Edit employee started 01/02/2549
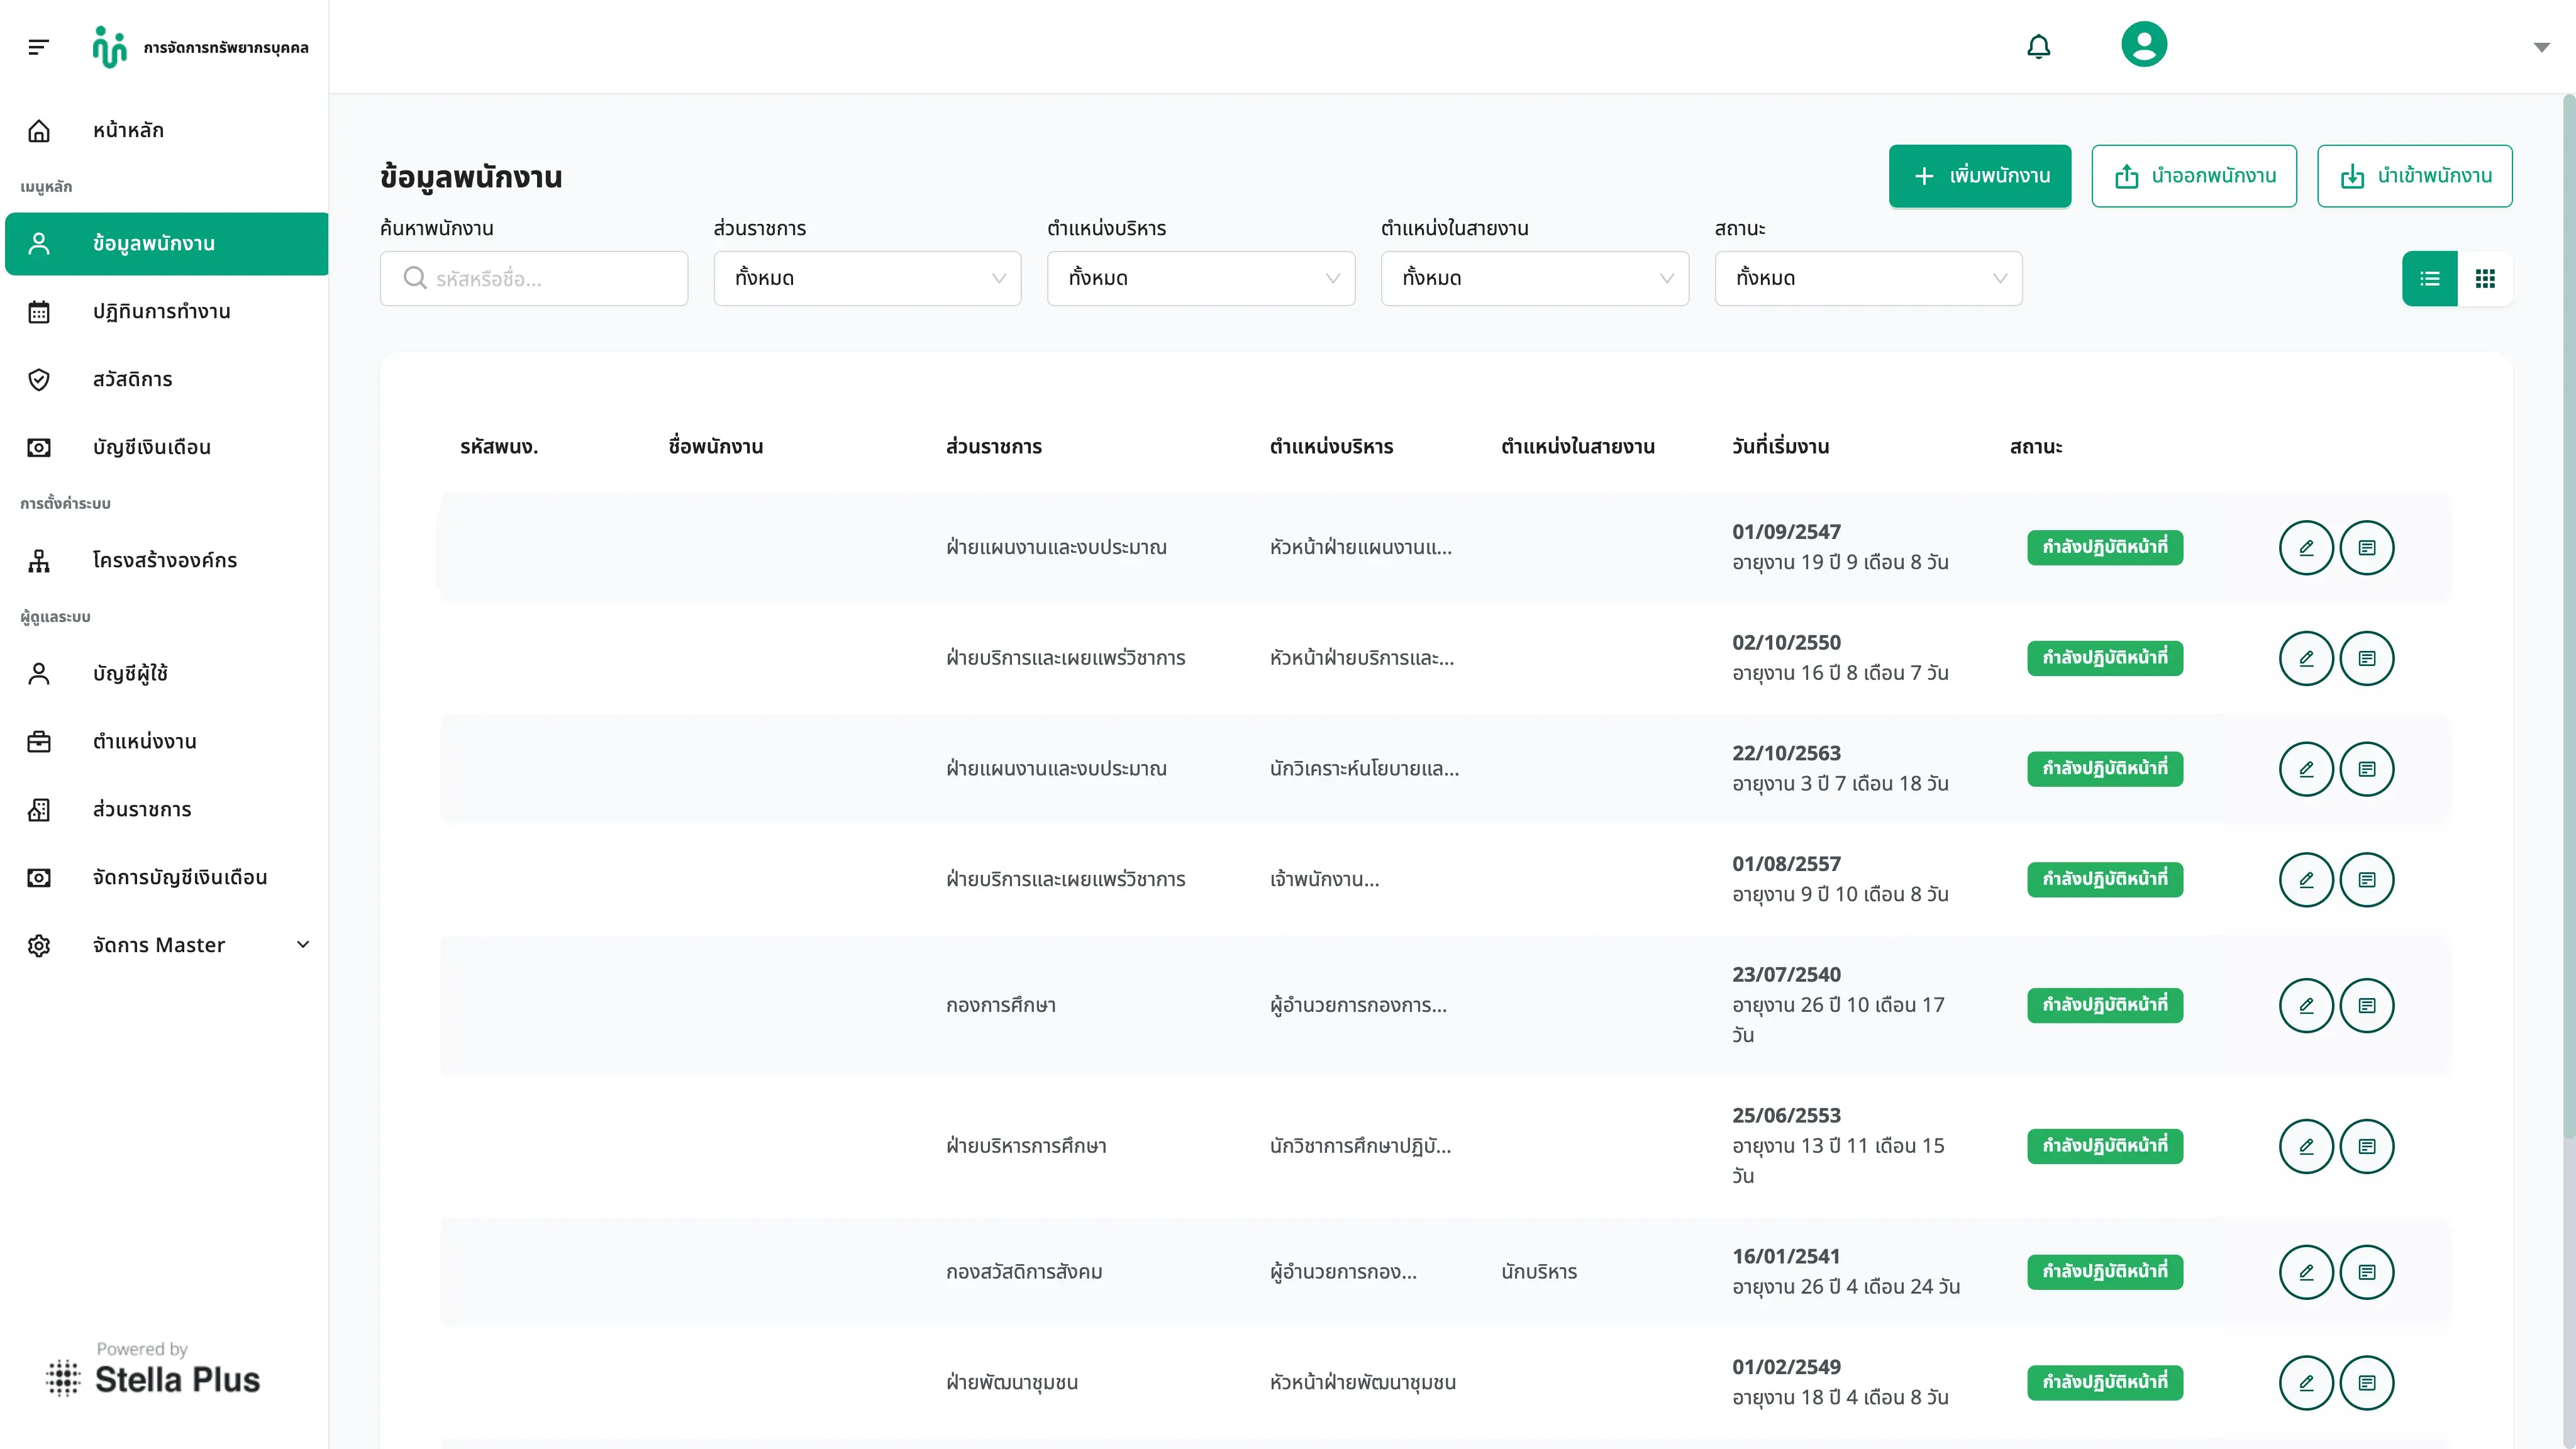The width and height of the screenshot is (2576, 1449). point(2306,1382)
